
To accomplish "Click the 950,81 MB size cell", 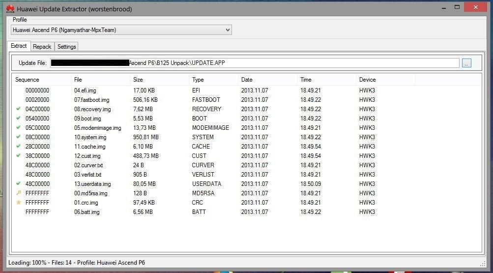I will [x=146, y=137].
